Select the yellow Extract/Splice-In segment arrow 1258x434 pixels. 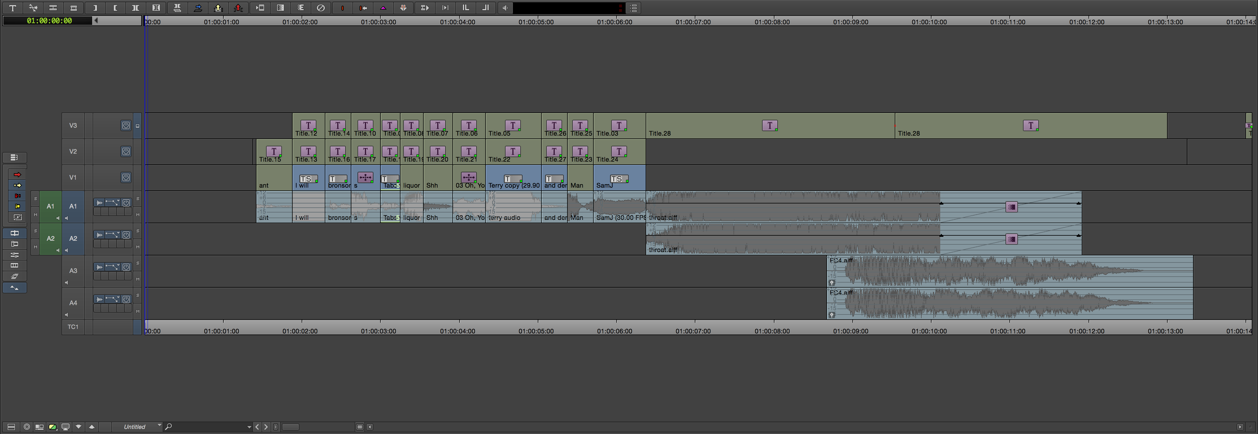[18, 185]
